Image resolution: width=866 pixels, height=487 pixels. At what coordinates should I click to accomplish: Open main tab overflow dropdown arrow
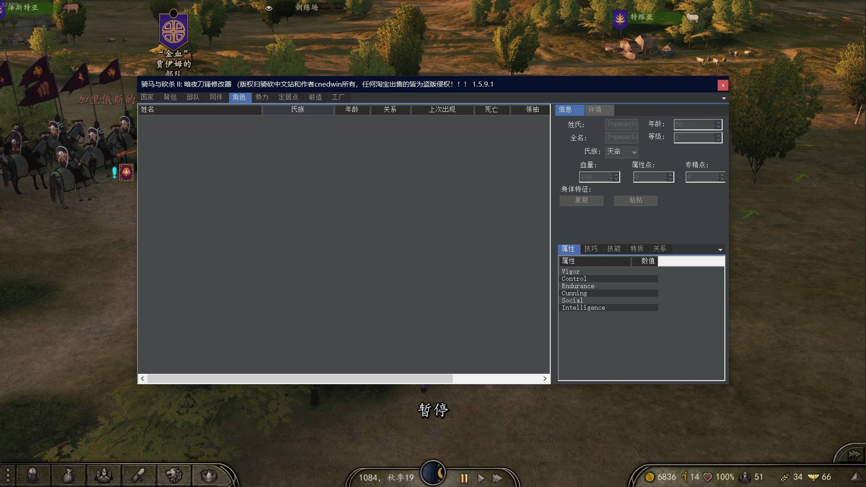[723, 98]
